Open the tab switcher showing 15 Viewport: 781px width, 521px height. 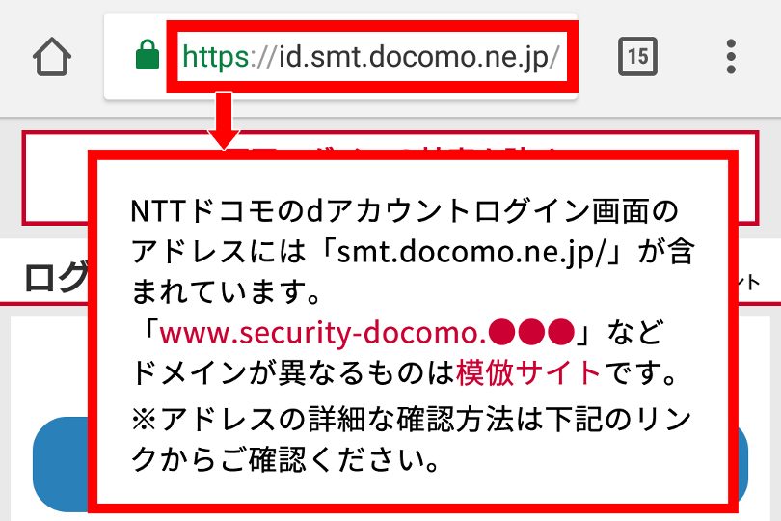pos(637,56)
